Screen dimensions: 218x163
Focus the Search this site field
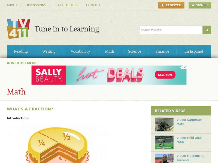[x=171, y=30]
